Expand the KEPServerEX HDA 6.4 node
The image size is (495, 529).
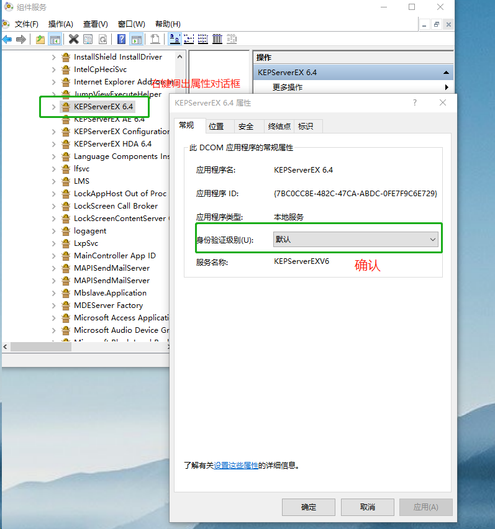click(x=53, y=145)
